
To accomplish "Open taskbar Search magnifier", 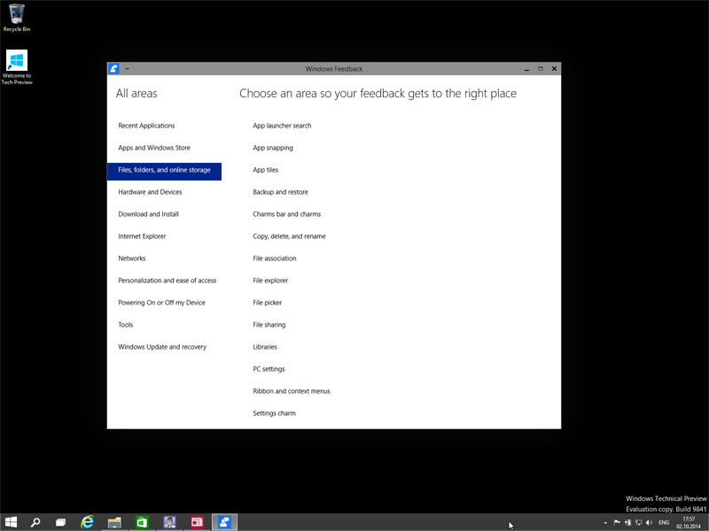I will pos(35,522).
